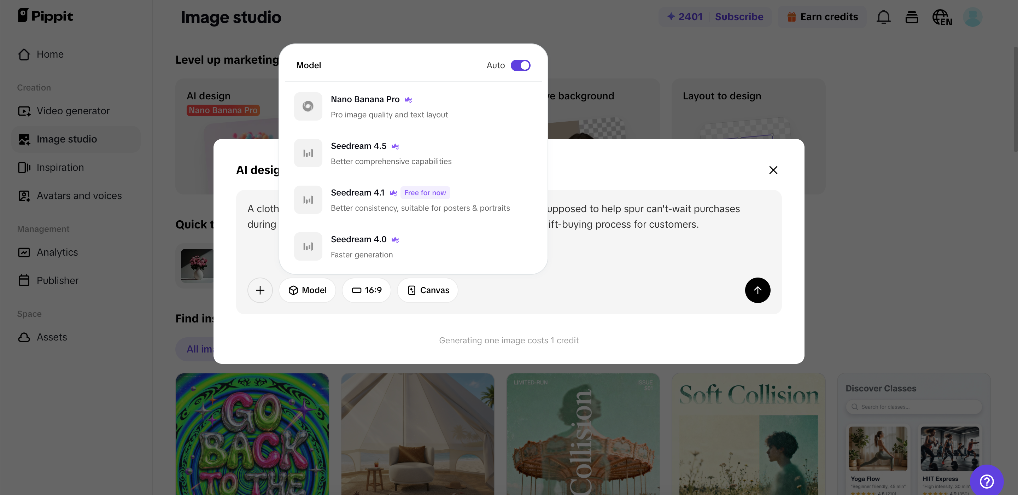Open the Canvas option dropdown

pyautogui.click(x=428, y=290)
